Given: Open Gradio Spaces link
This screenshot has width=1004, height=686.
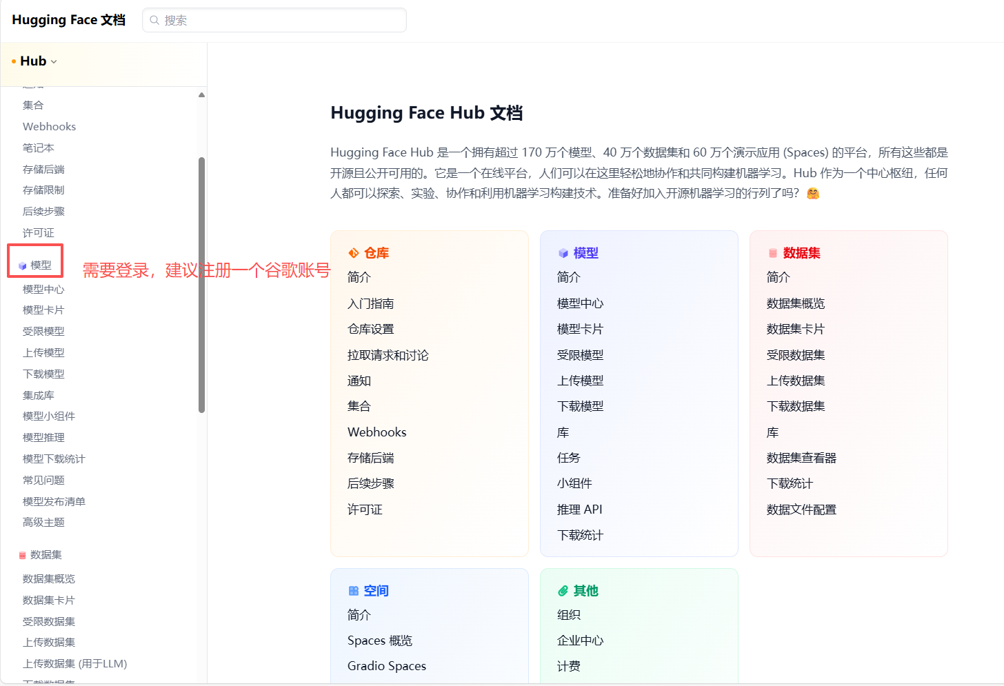Looking at the screenshot, I should [387, 666].
